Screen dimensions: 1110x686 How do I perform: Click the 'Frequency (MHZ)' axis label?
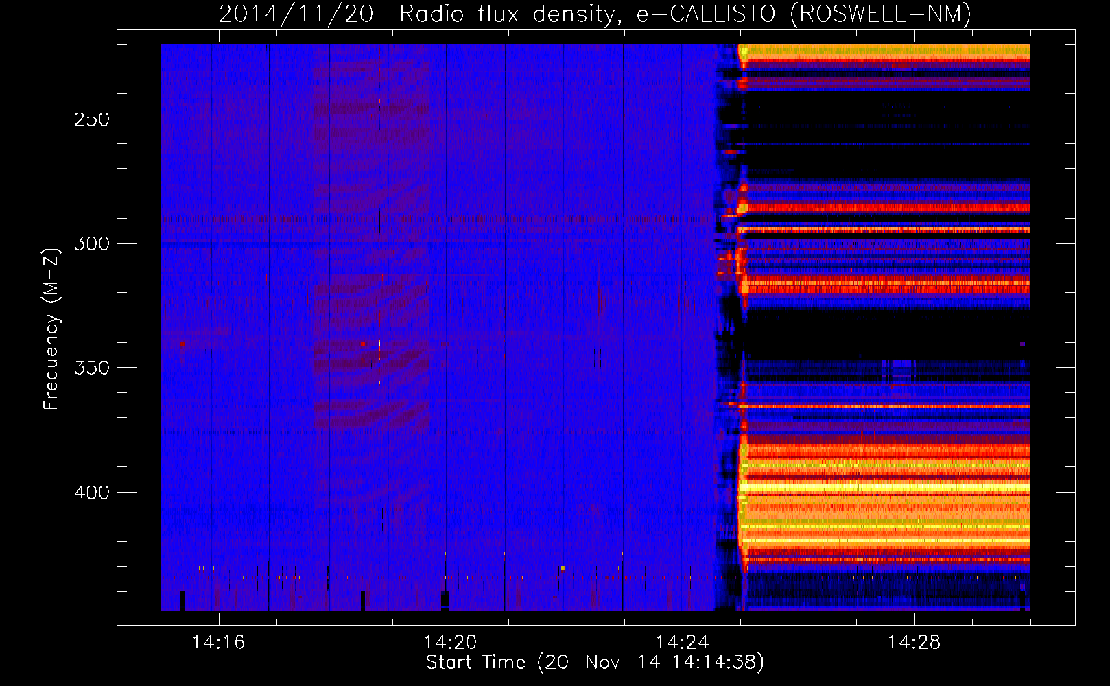pos(51,329)
